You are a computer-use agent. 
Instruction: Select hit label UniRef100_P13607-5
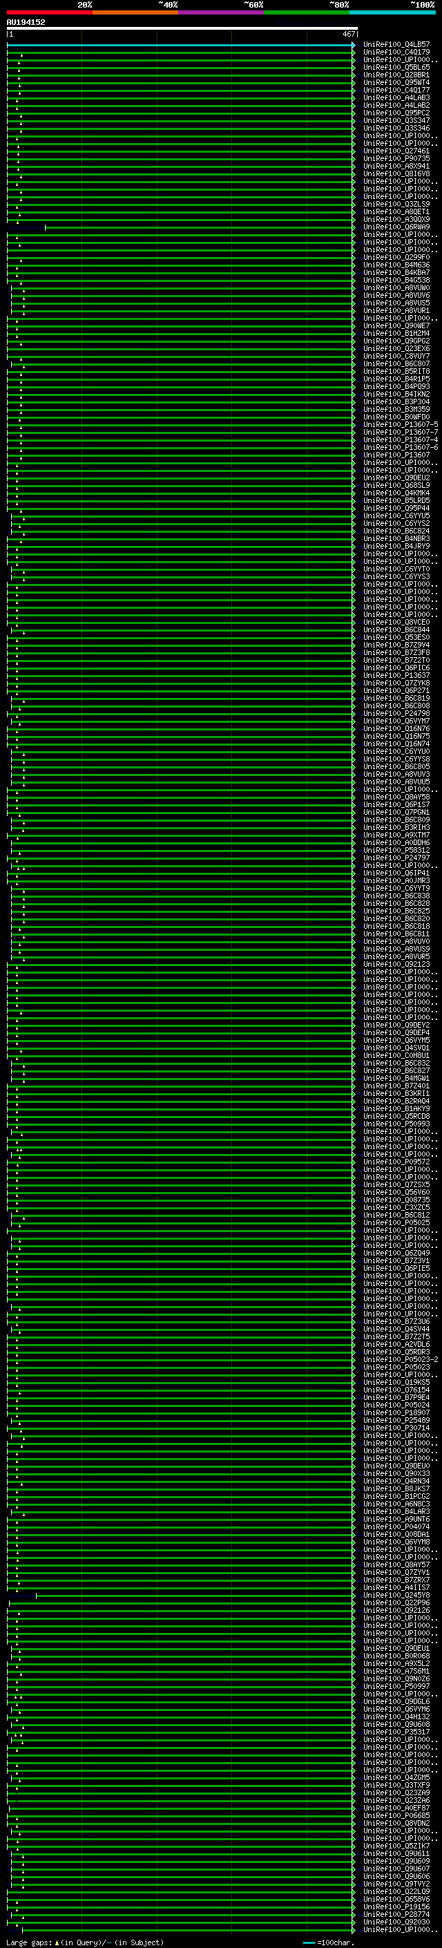(x=401, y=425)
